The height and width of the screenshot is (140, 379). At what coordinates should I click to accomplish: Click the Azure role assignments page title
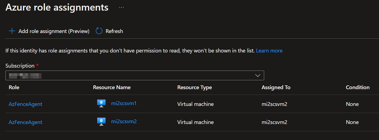pyautogui.click(x=57, y=8)
